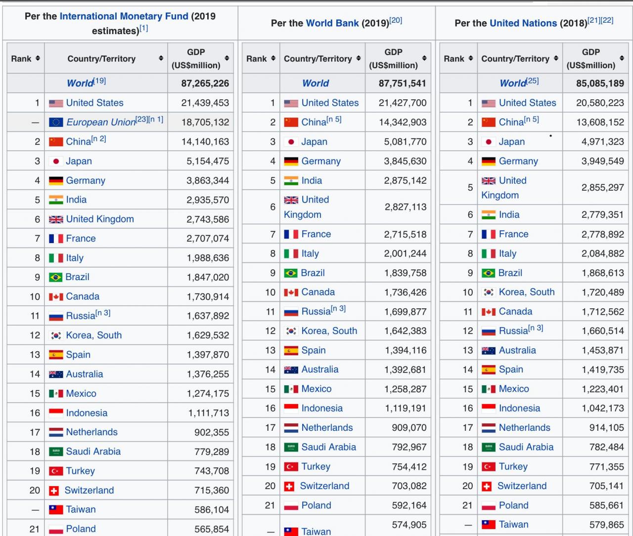
Task: Click the India flag in IMF table
Action: pos(56,200)
